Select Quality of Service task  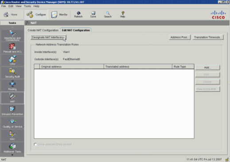(12, 123)
